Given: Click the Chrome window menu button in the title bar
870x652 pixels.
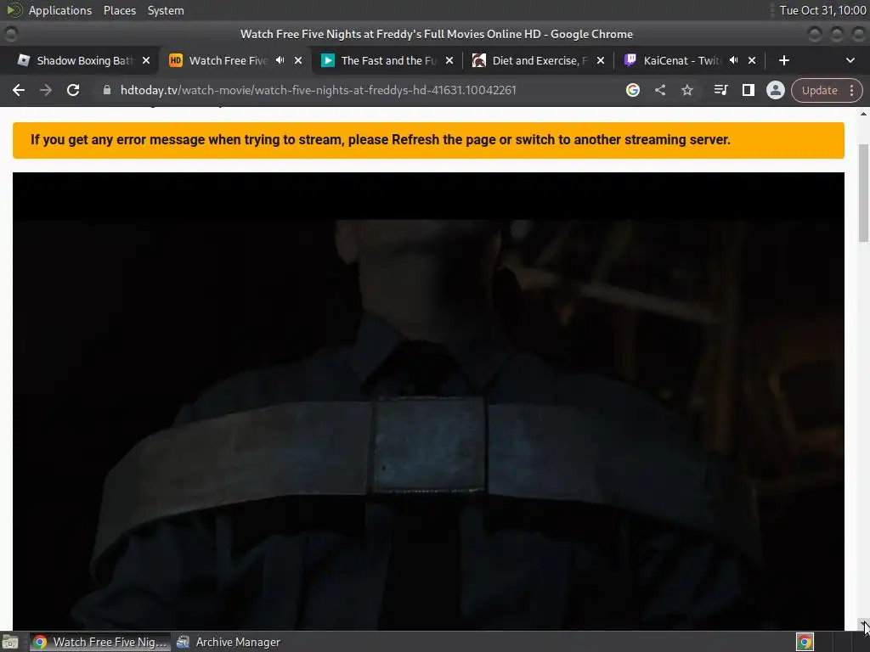Looking at the screenshot, I should [10, 34].
